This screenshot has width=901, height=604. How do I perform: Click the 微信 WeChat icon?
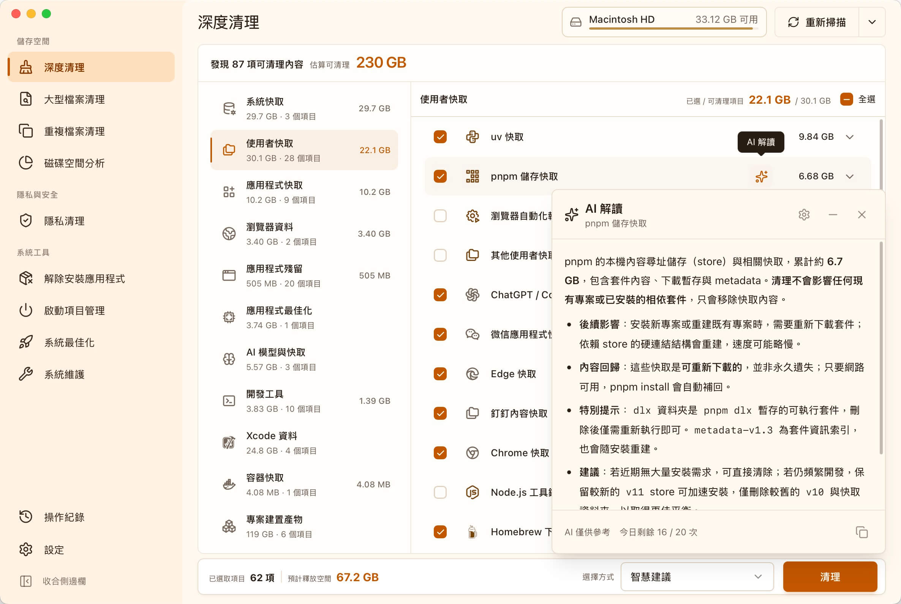click(x=472, y=334)
